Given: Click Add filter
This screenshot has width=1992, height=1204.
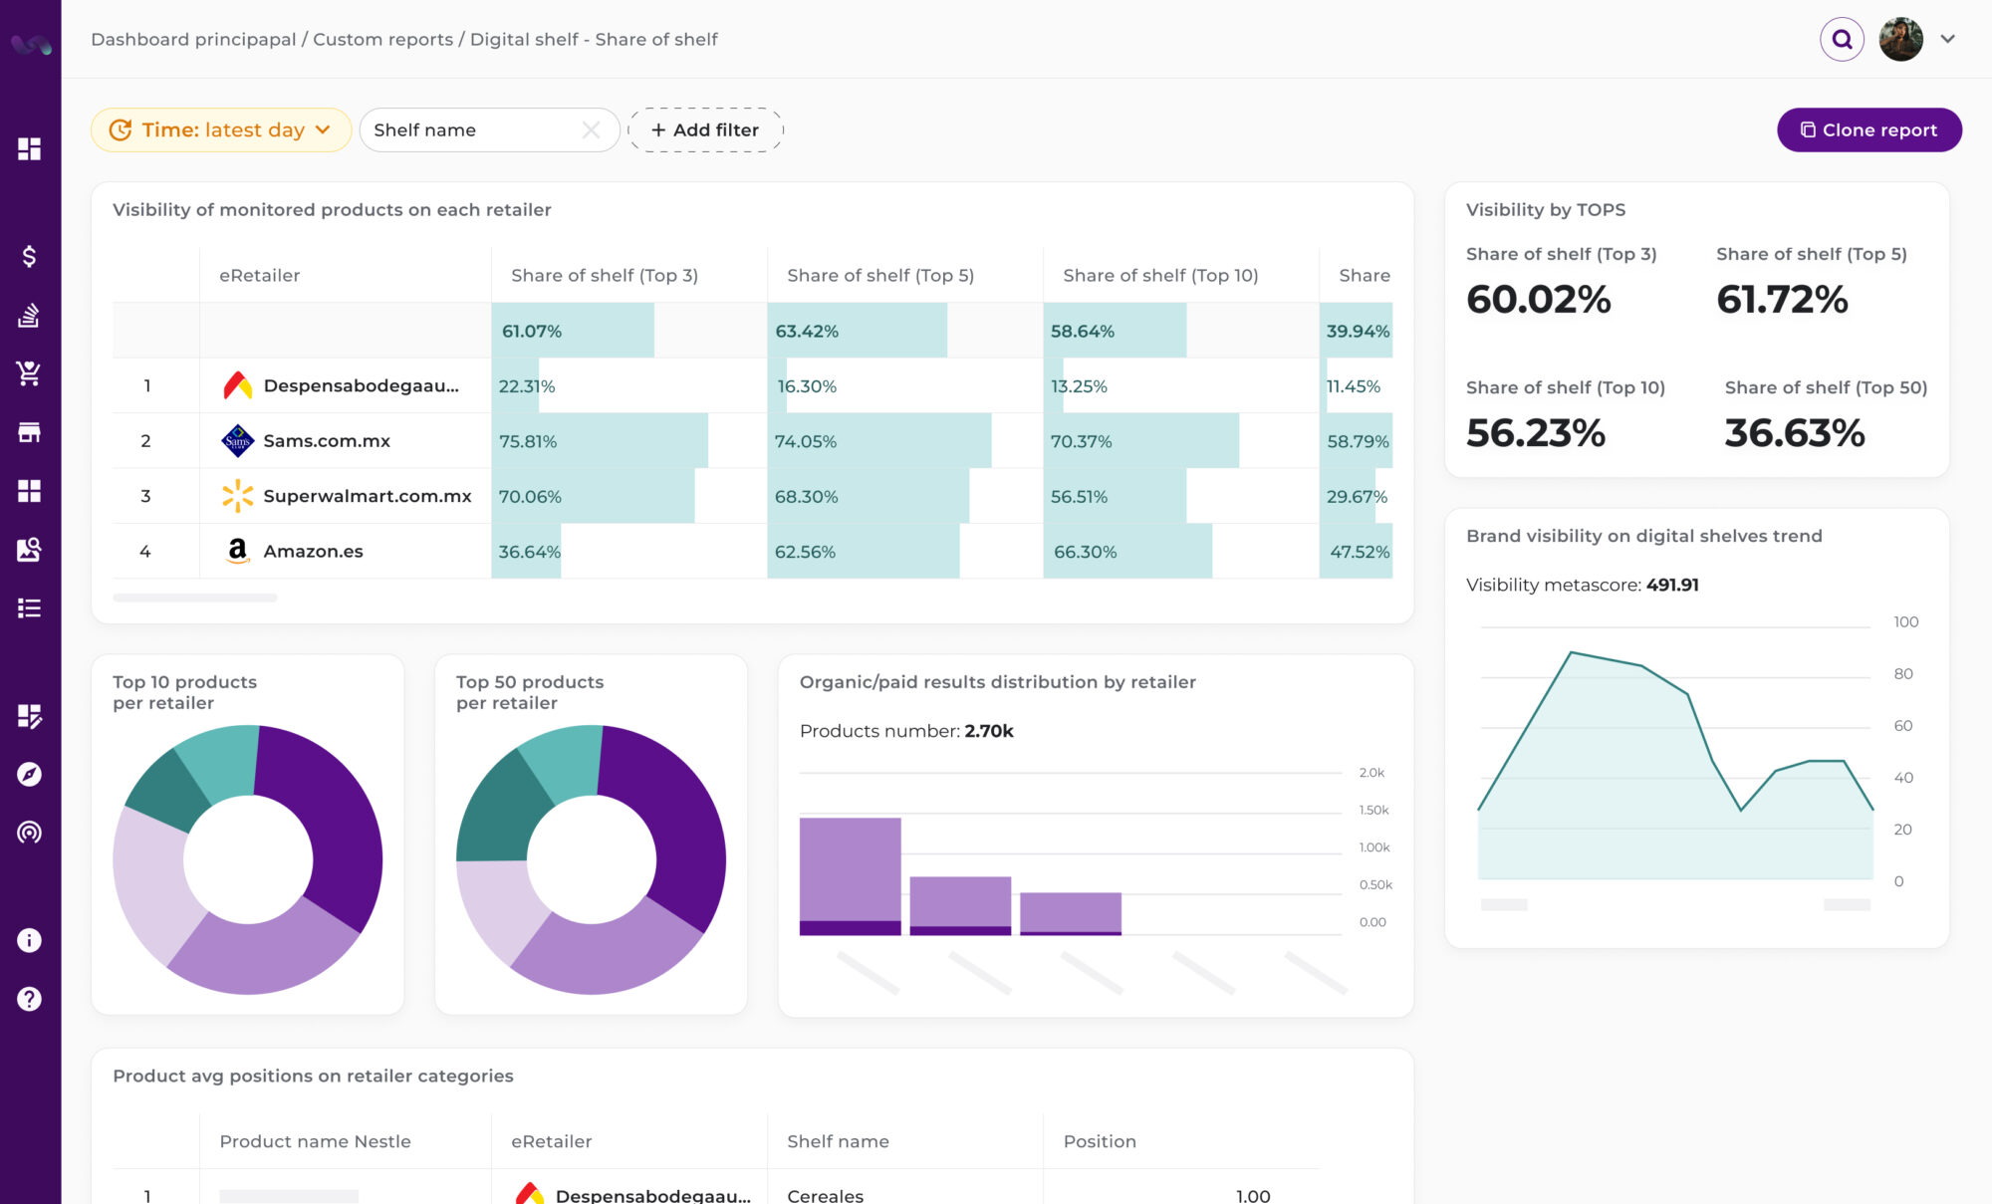Looking at the screenshot, I should coord(705,129).
